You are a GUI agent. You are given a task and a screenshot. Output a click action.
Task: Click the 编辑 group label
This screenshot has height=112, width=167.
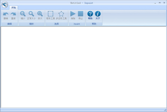point(9,24)
